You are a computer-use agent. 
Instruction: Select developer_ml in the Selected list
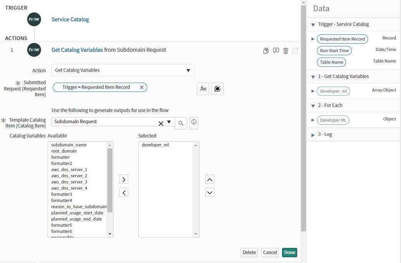click(x=155, y=145)
